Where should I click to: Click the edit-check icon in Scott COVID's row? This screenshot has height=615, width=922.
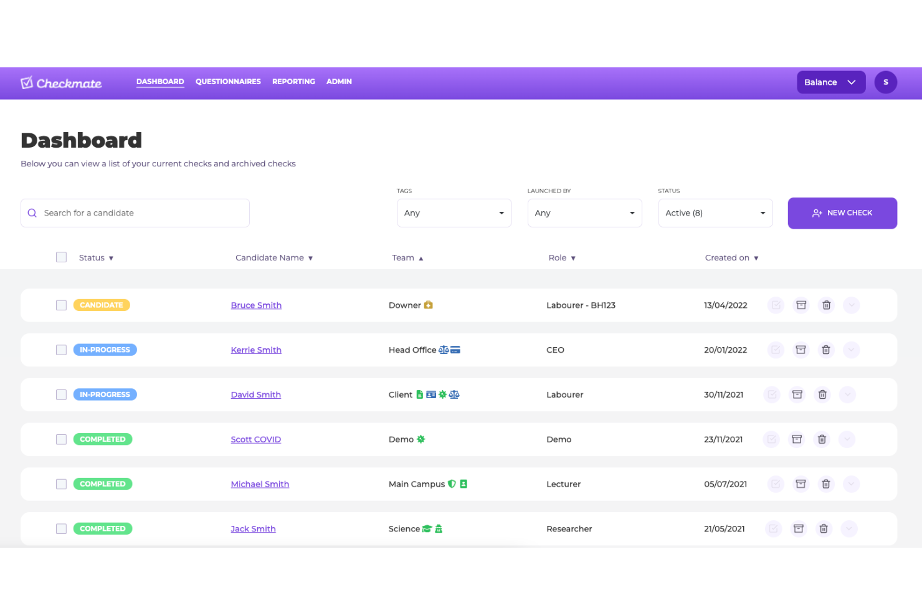[x=771, y=439]
